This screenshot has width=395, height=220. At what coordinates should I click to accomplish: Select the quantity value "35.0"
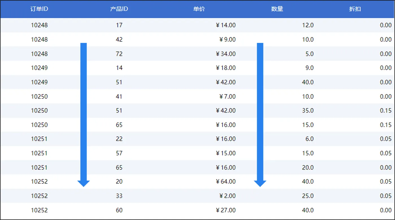click(x=308, y=111)
